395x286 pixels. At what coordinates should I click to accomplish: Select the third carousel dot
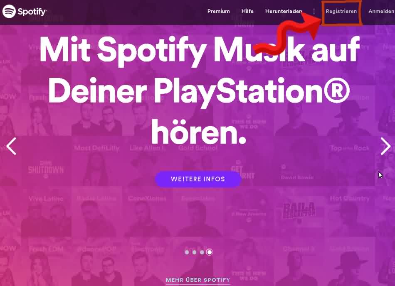click(202, 252)
